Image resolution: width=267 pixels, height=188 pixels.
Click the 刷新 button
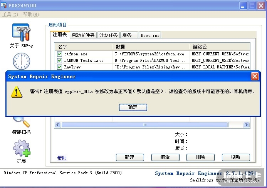coord(236,157)
